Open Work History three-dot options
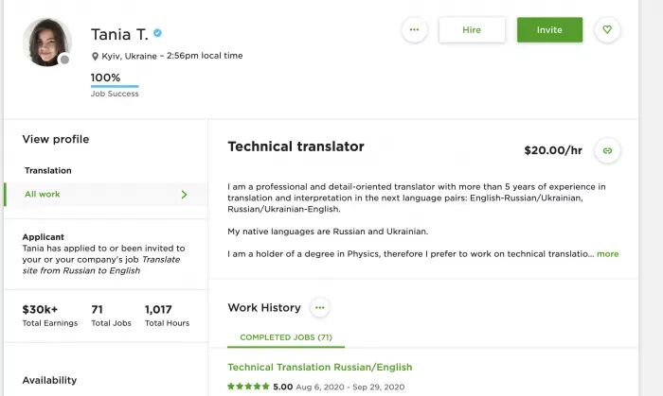The width and height of the screenshot is (663, 396). [x=320, y=307]
